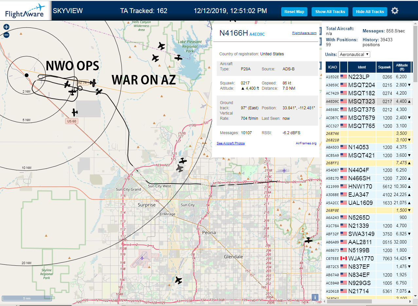Select HNW170 row in aircraft list
Image resolution: width=418 pixels, height=306 pixels.
369,187
